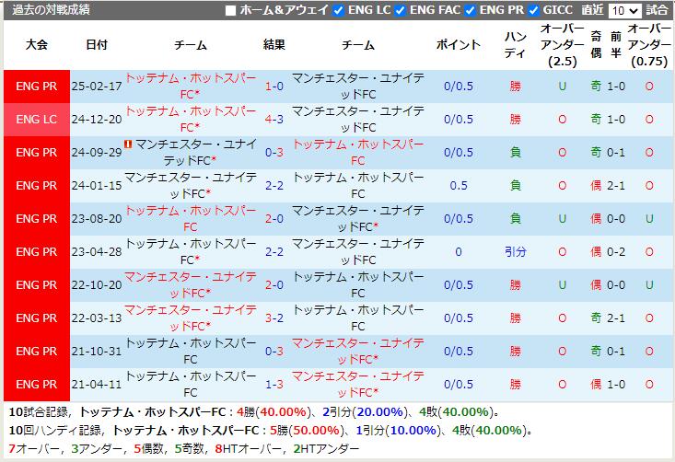Click the 7オーバー stats summary line

pyautogui.click(x=184, y=449)
